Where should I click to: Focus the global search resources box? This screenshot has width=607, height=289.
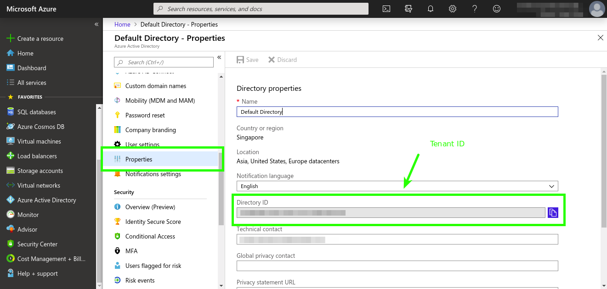[261, 9]
